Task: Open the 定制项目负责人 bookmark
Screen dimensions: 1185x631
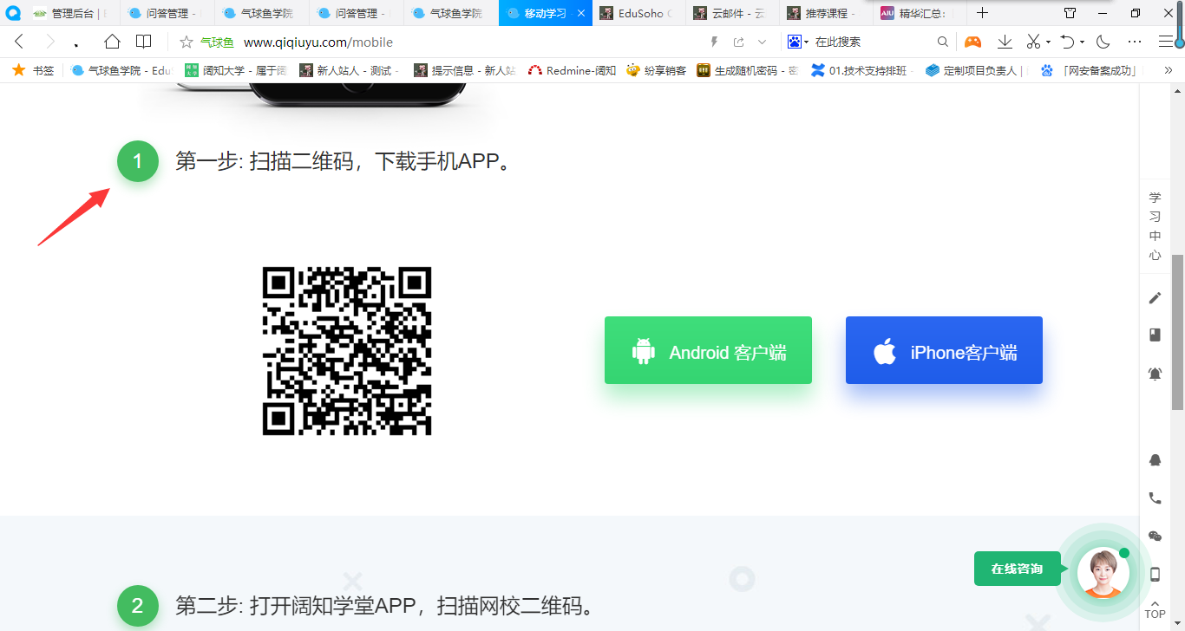Action: click(x=976, y=70)
